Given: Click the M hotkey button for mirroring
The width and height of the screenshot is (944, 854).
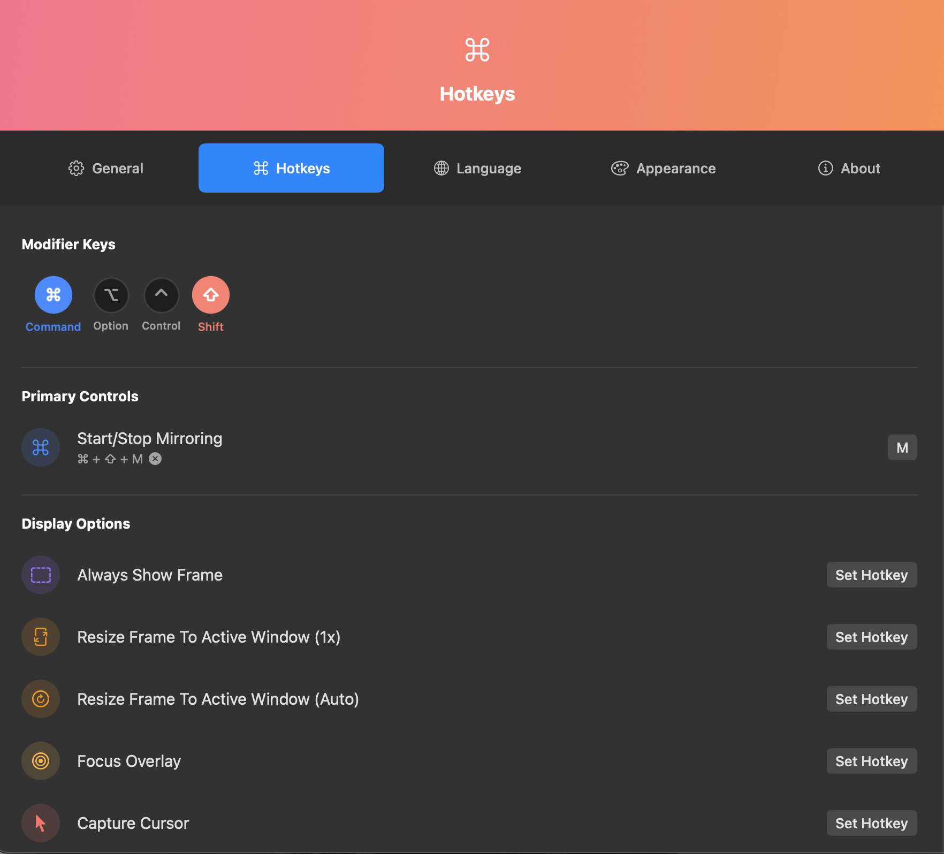Looking at the screenshot, I should [902, 447].
